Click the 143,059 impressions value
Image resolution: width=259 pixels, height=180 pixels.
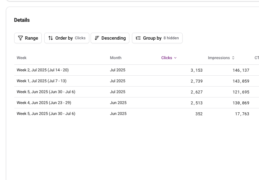point(241,81)
